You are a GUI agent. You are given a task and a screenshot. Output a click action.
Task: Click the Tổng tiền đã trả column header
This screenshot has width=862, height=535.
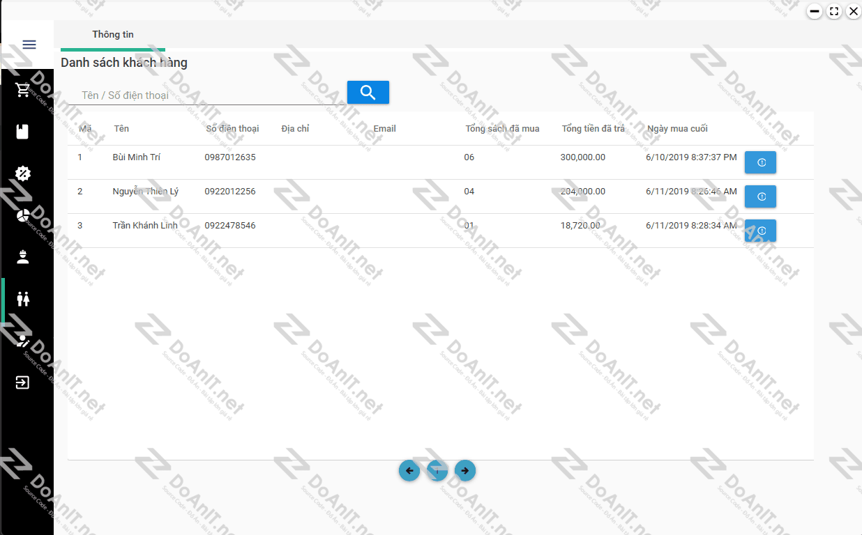(x=593, y=129)
